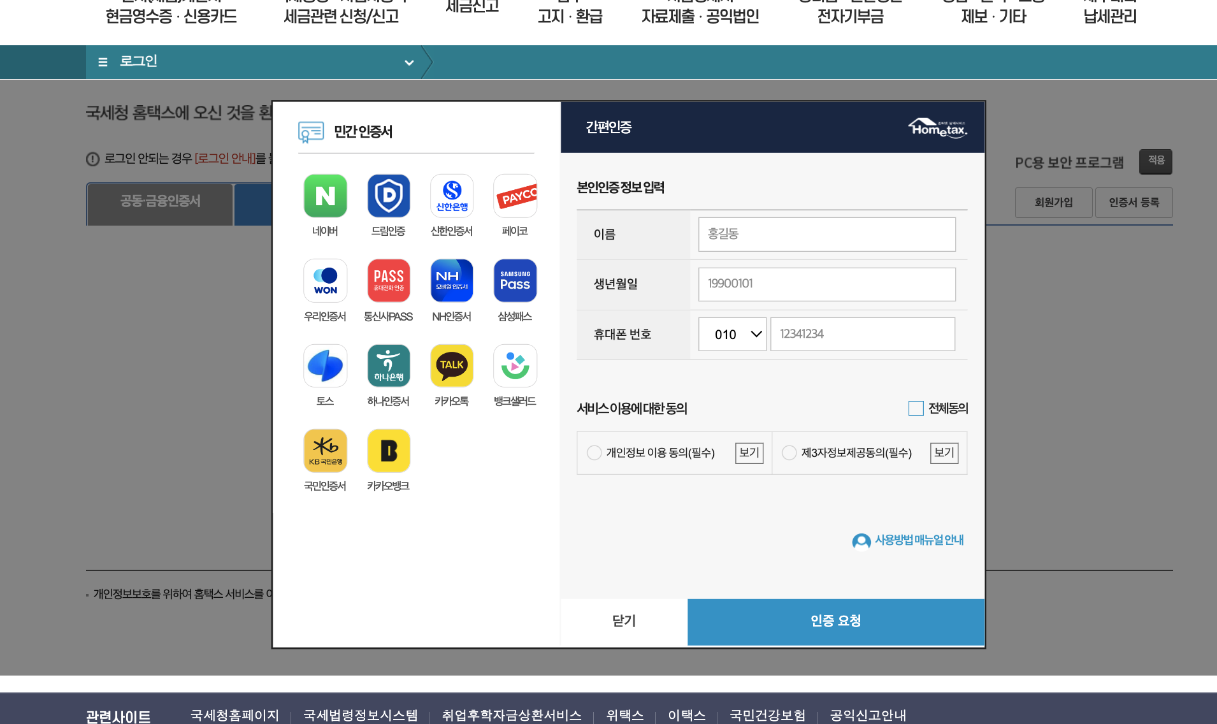The width and height of the screenshot is (1217, 724).
Task: Focus the 이름 name input field
Action: coord(826,235)
